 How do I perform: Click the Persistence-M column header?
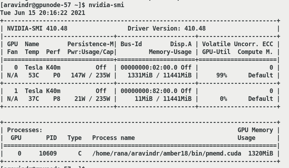[90, 44]
